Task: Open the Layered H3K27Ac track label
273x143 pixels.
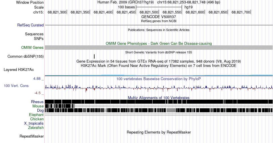Action: click(19, 69)
